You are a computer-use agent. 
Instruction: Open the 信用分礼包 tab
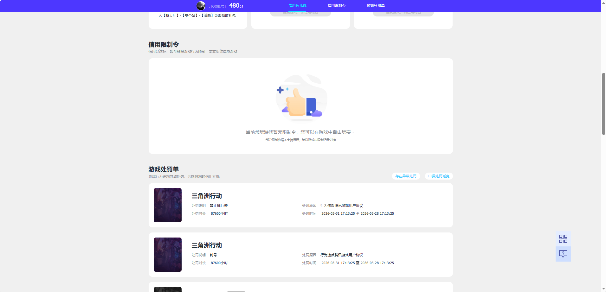tap(297, 5)
